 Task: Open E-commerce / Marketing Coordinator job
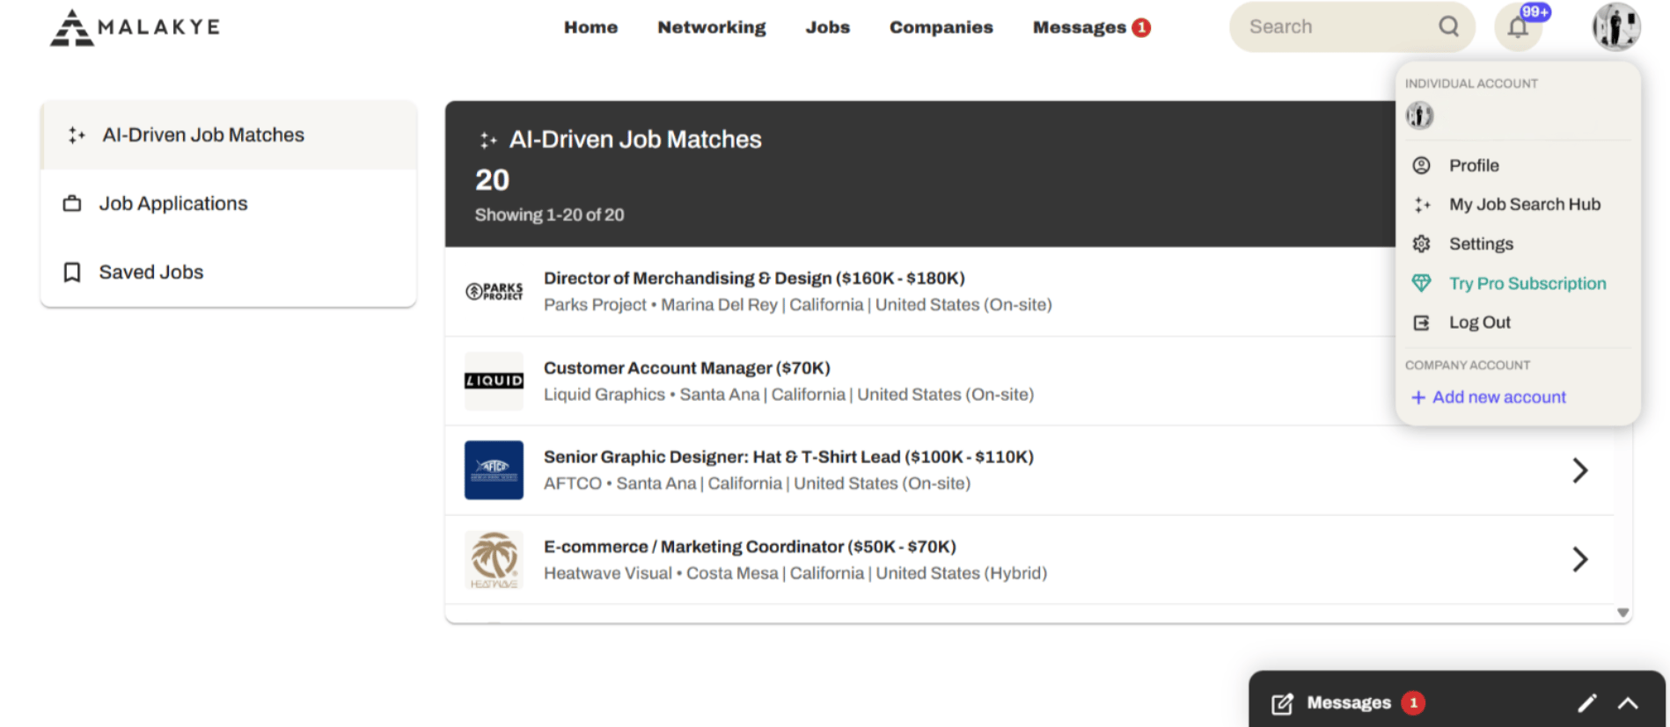750,547
